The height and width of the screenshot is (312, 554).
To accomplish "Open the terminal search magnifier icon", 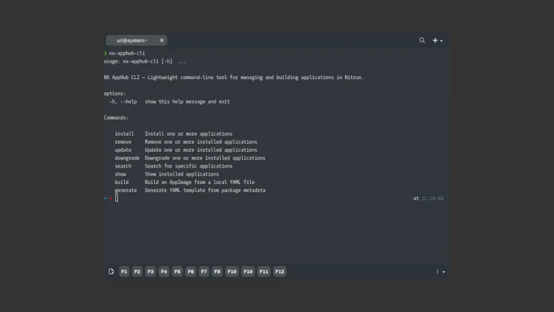I will (422, 40).
